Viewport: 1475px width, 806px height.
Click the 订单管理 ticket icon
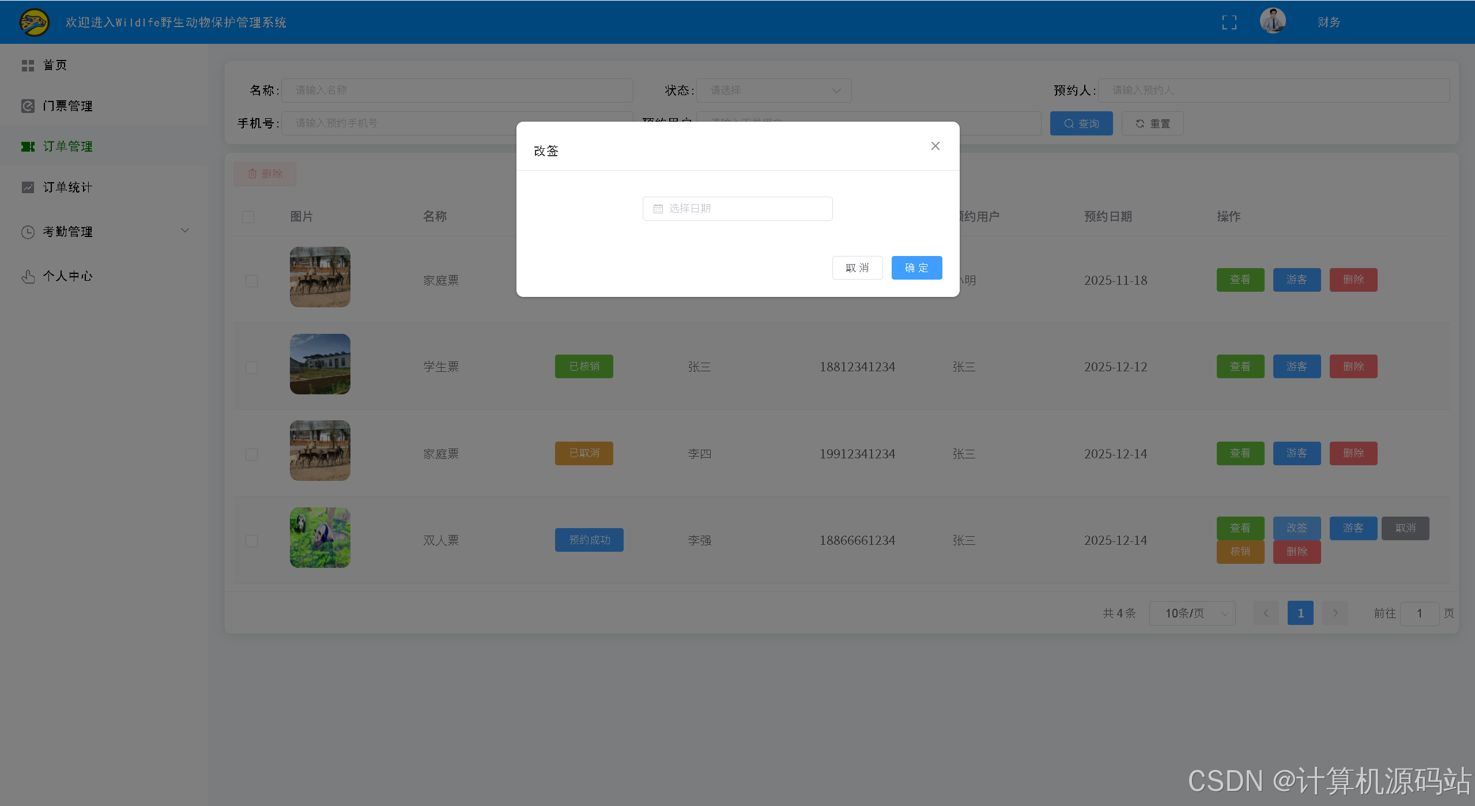pyautogui.click(x=28, y=146)
